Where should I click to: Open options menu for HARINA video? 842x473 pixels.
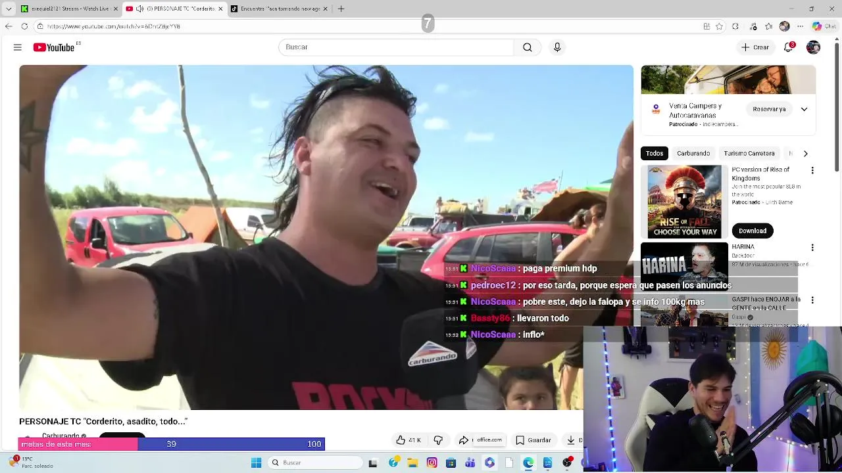point(812,248)
